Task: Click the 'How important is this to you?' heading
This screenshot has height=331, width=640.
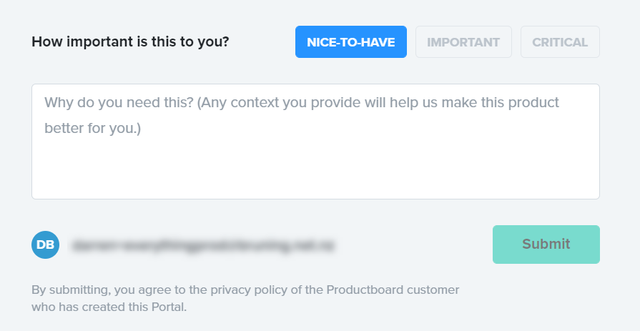Action: click(130, 41)
